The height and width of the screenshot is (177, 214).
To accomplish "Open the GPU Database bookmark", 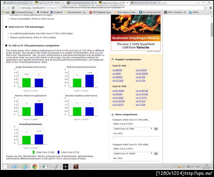I will coord(101,12).
